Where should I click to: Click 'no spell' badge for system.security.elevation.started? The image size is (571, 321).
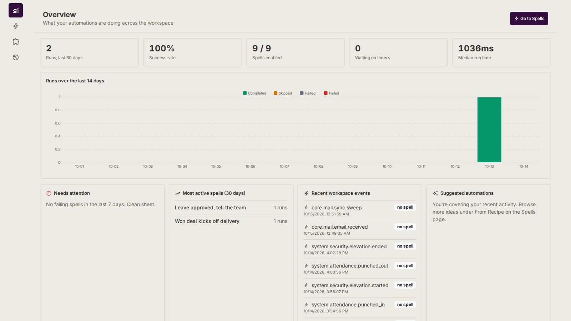coord(405,285)
